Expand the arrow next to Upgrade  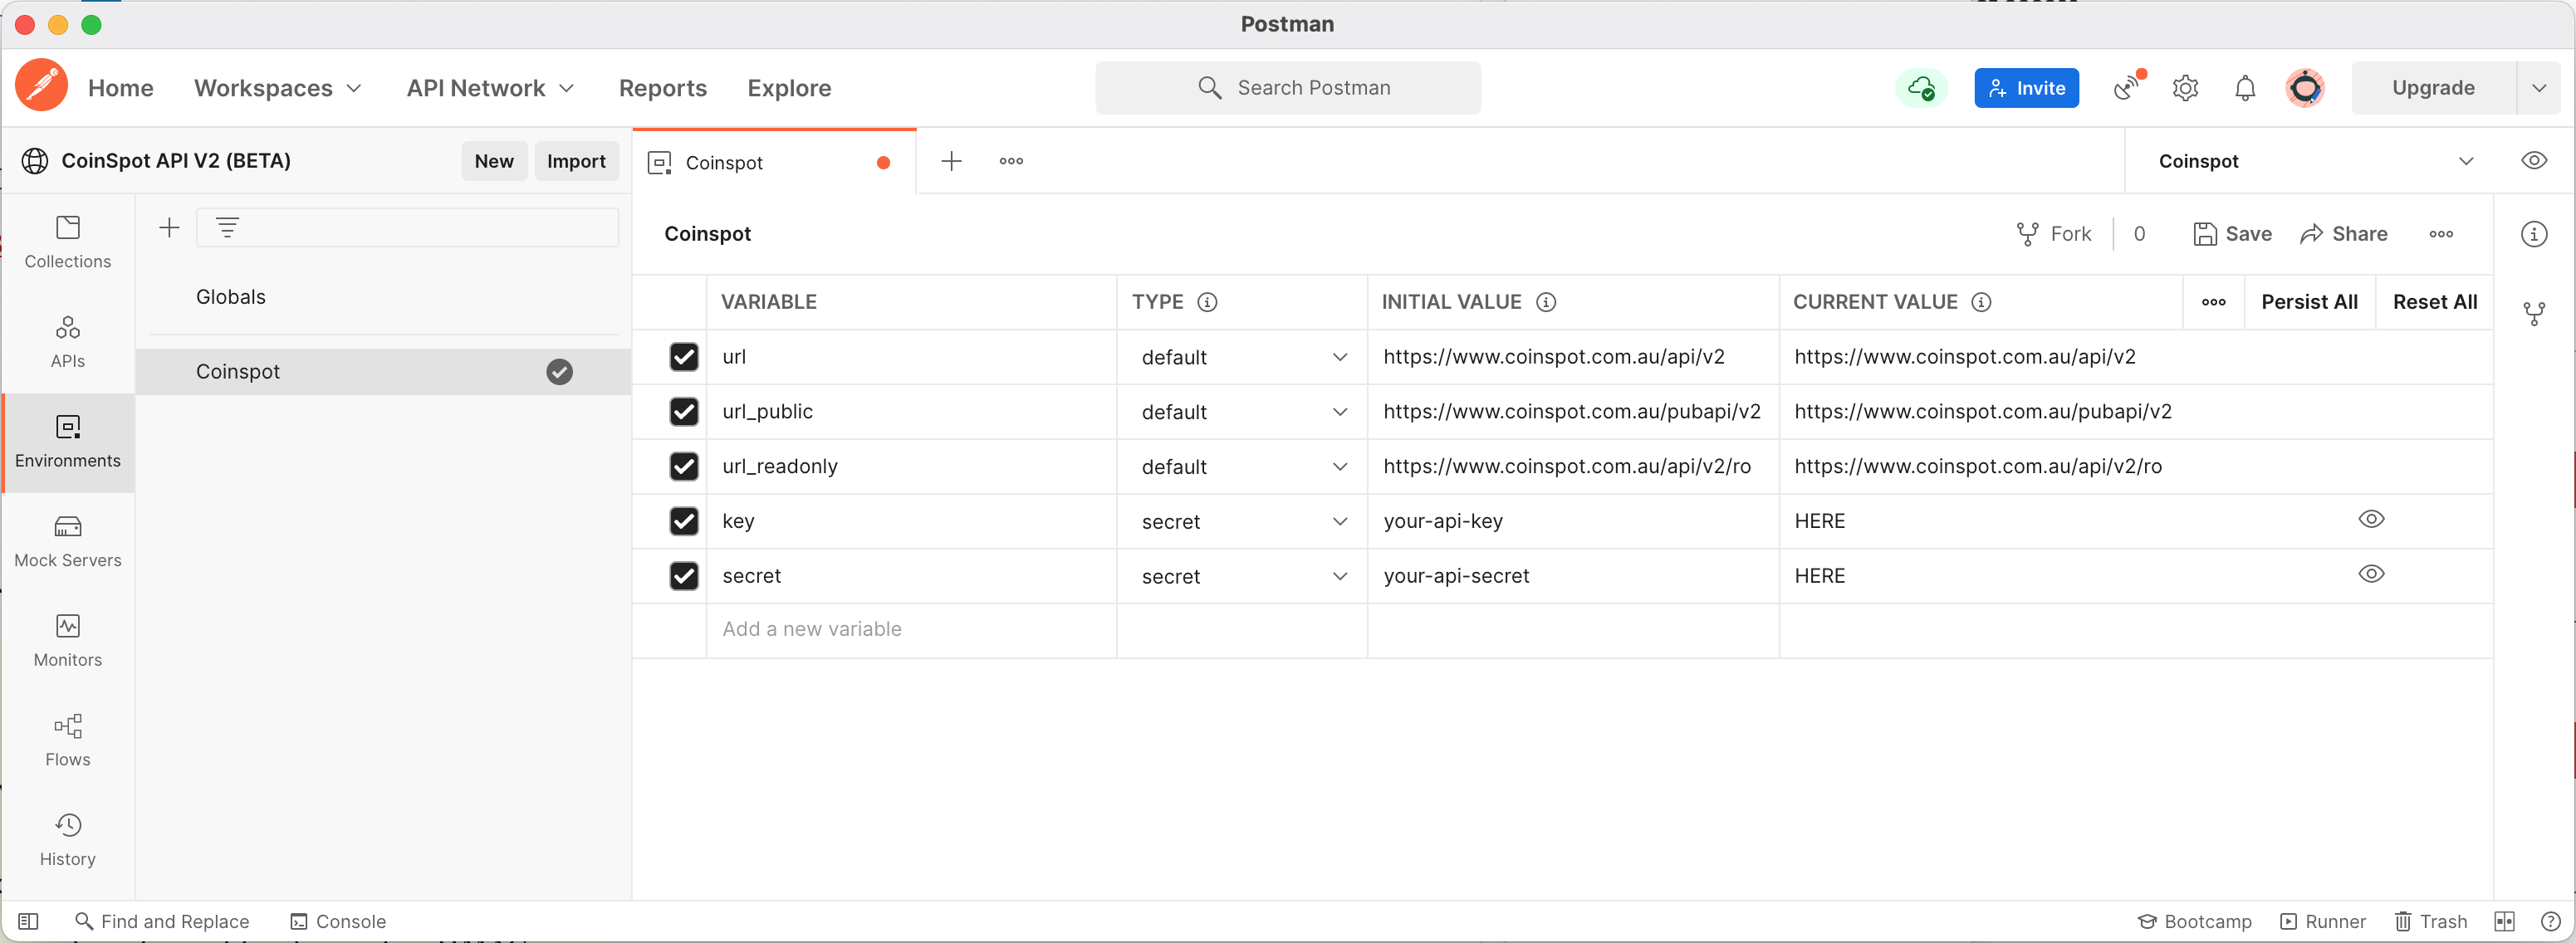(2539, 88)
